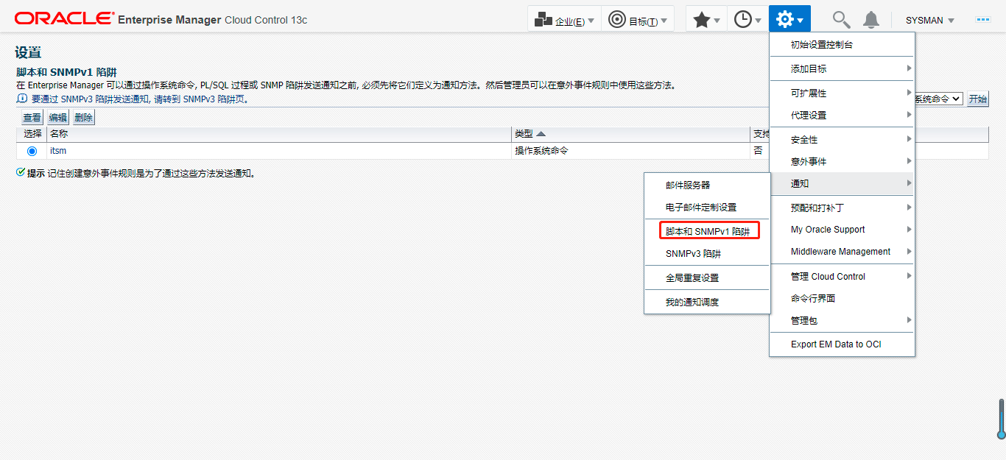This screenshot has width=1006, height=460.
Task: Select the 通知 menu item
Action: (x=842, y=183)
